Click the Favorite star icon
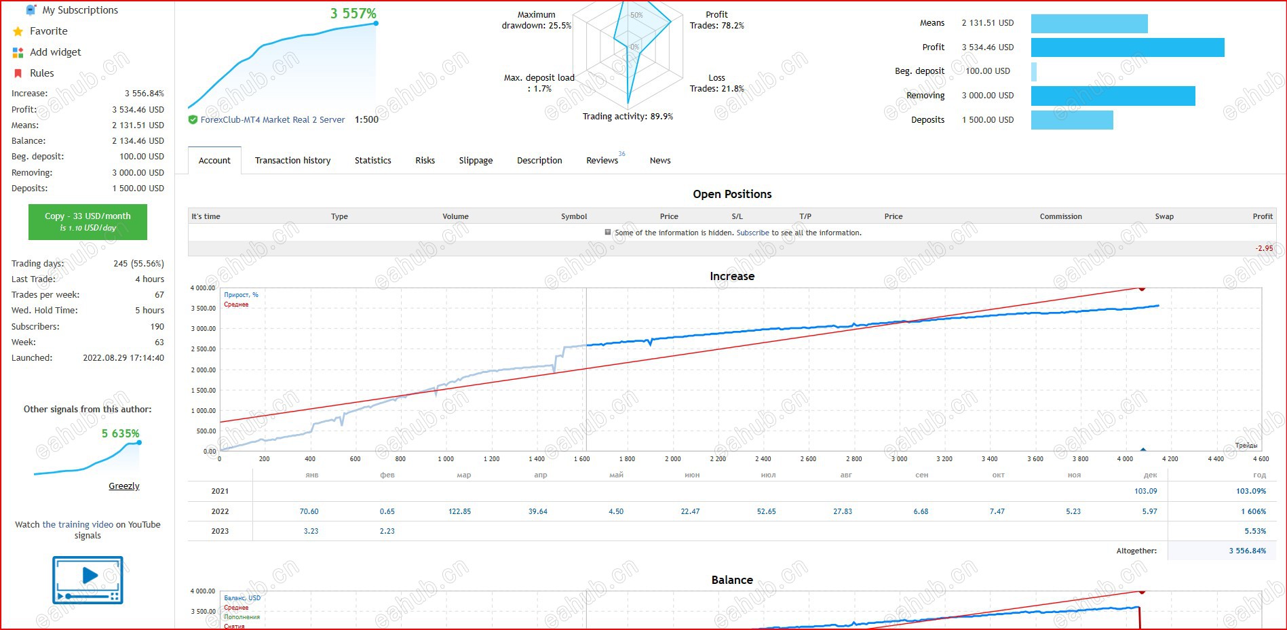The image size is (1287, 630). point(17,31)
